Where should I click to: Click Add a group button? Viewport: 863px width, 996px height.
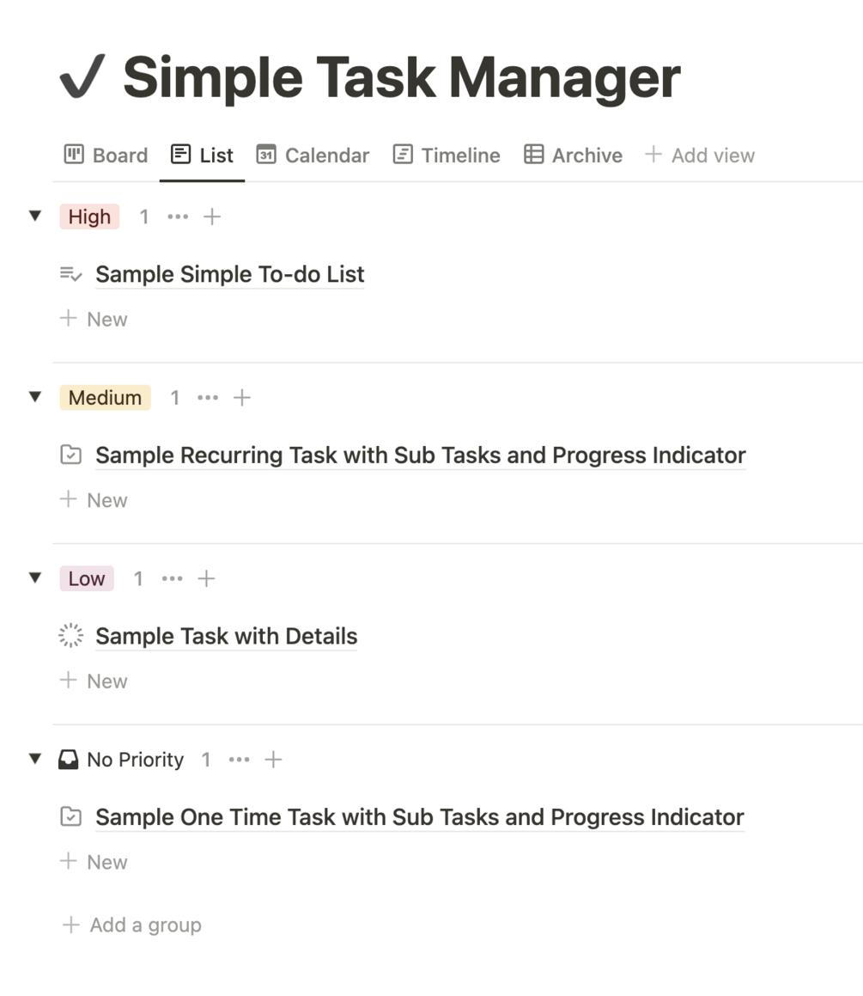click(132, 926)
